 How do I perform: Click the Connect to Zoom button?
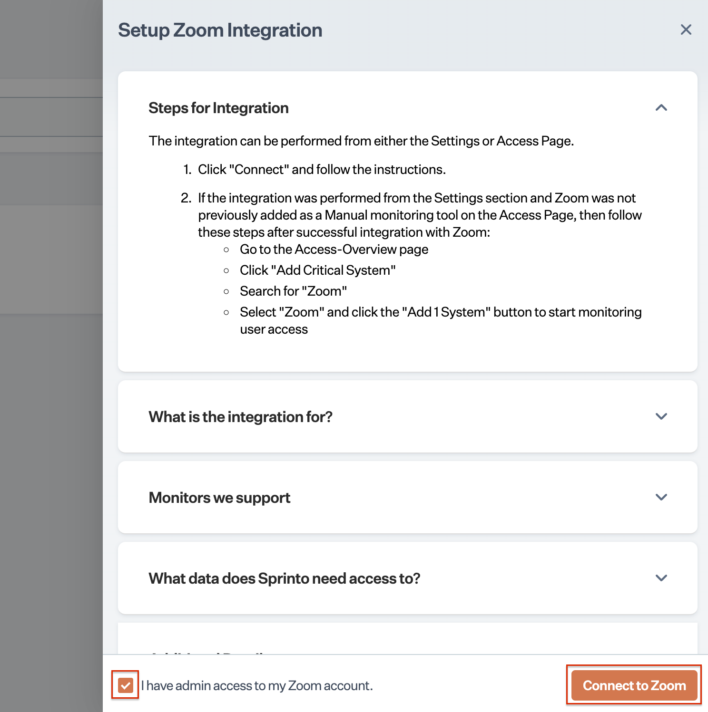634,685
